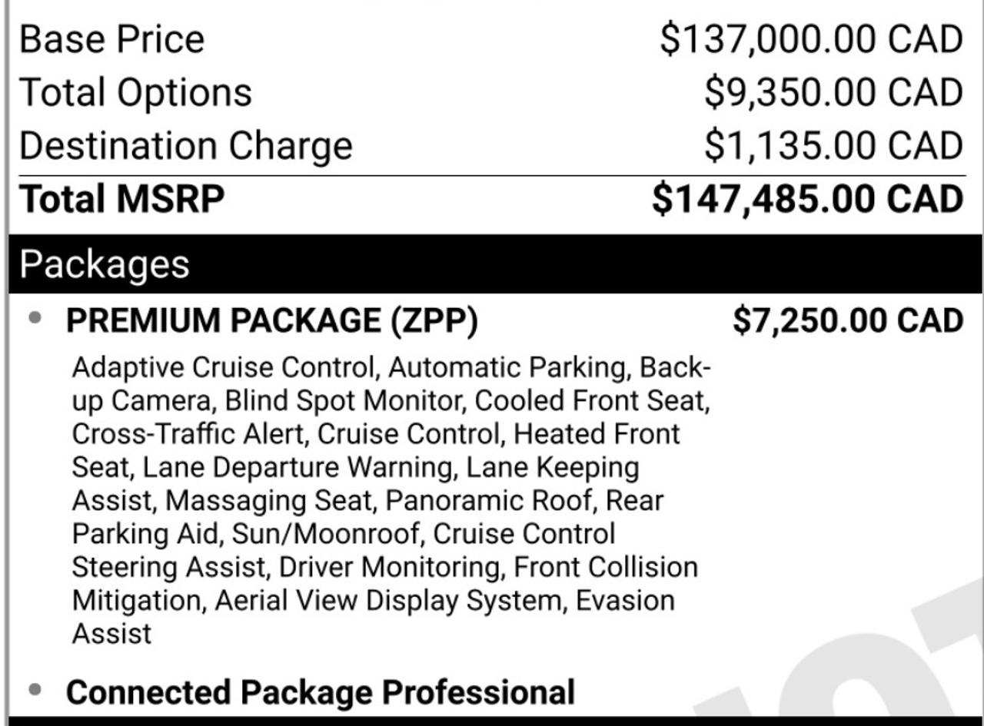Select the $147,485.00 CAD total amount
The width and height of the screenshot is (984, 726).
pyautogui.click(x=807, y=199)
